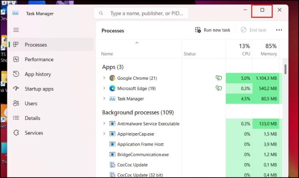
Task: Sort processes by the Memory column
Action: [x=269, y=50]
